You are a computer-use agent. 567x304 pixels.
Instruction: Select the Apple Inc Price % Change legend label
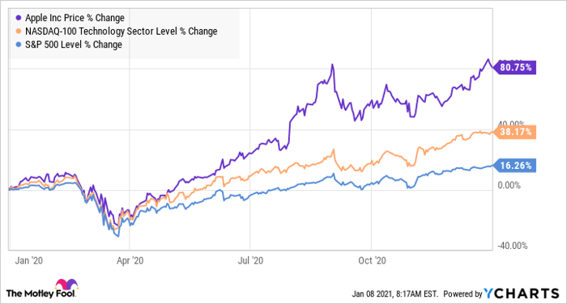click(75, 18)
